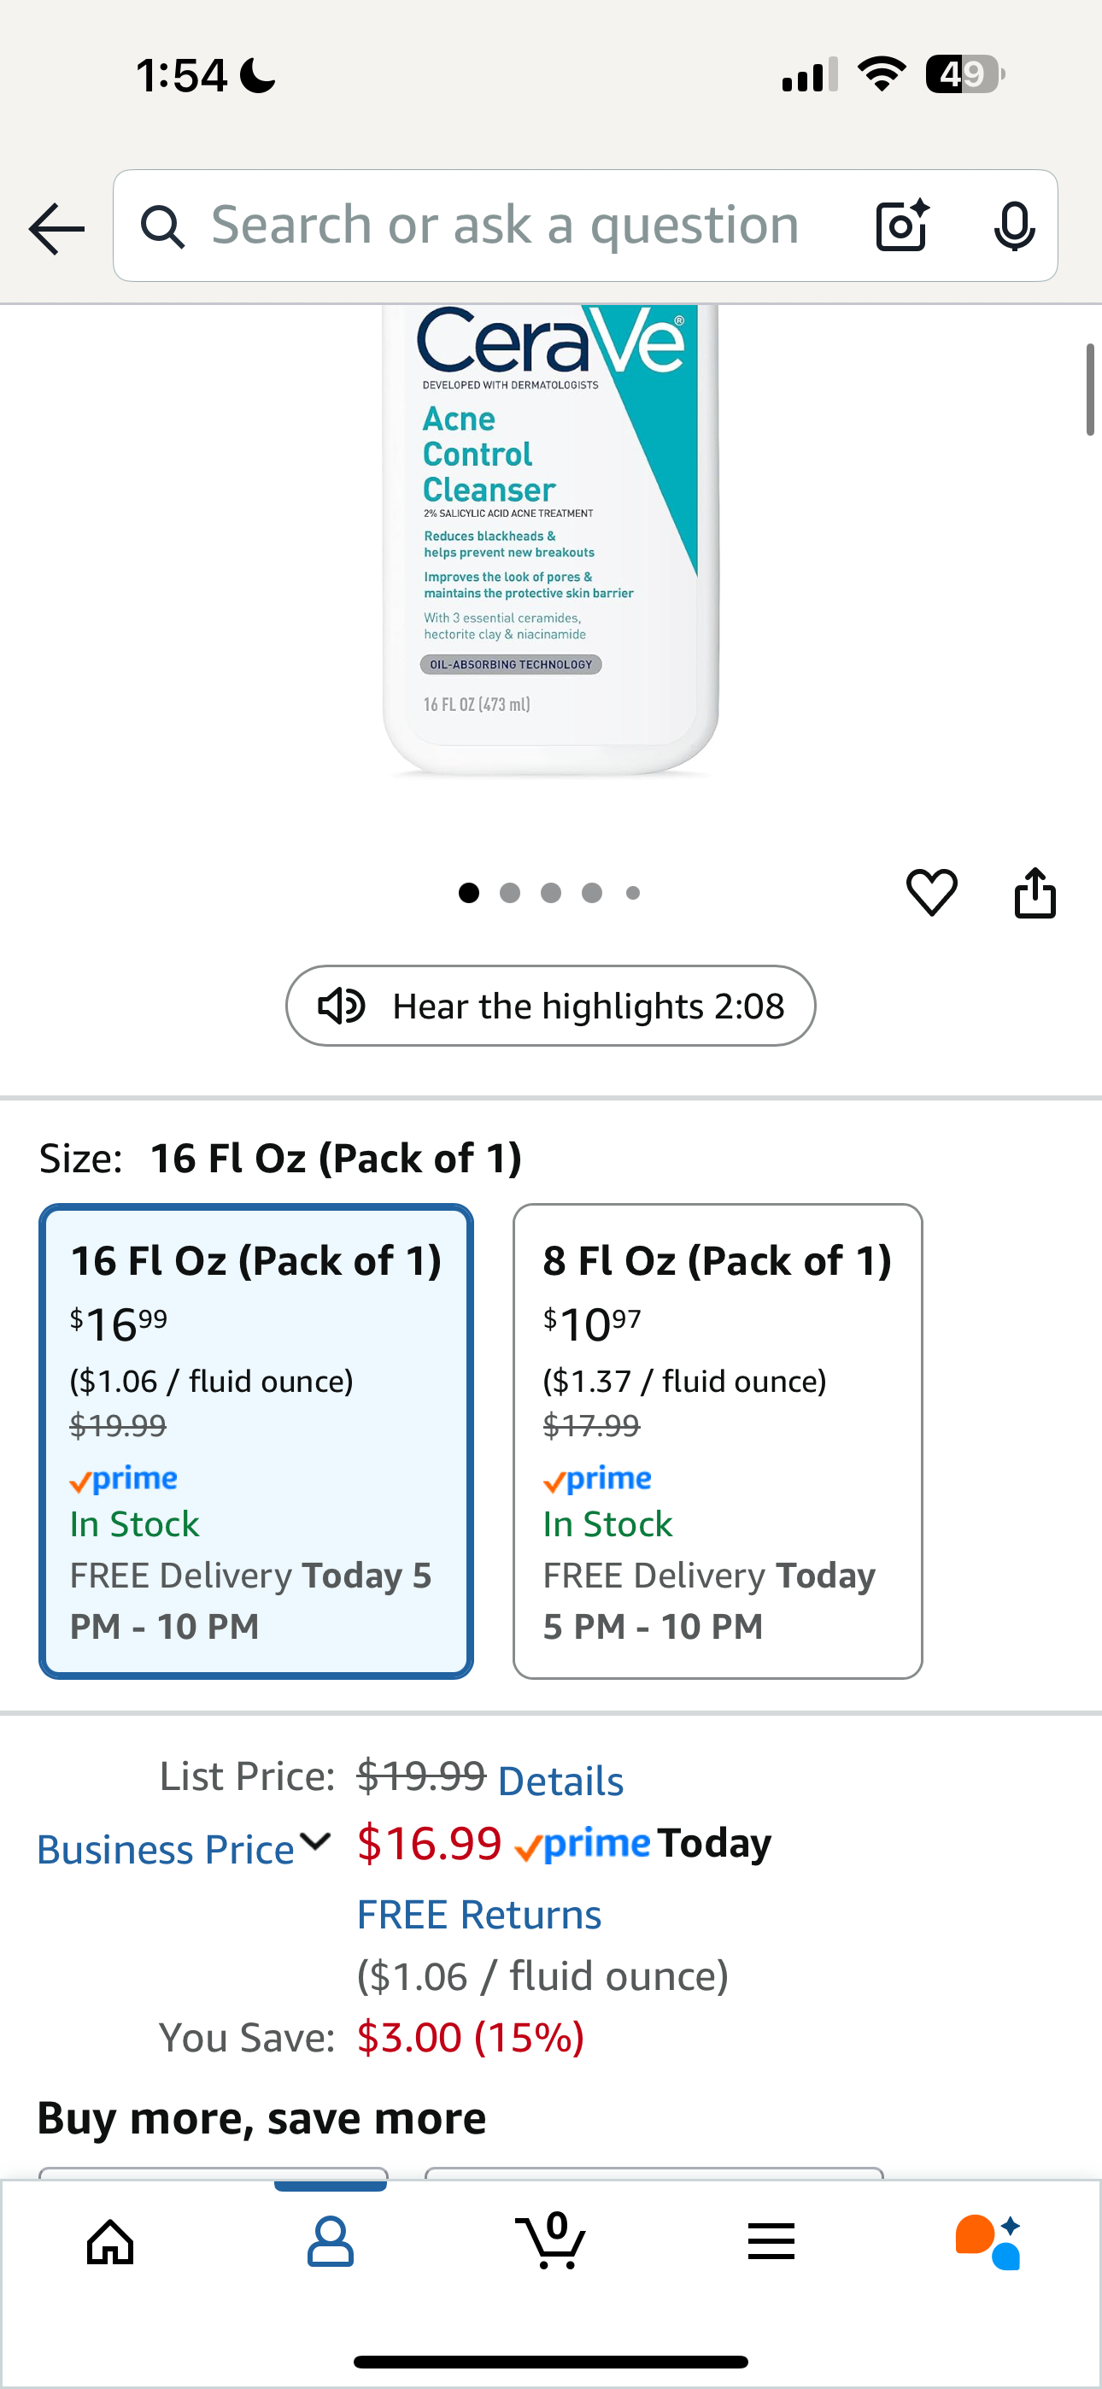Go to the Home tab
1102x2389 pixels.
pos(110,2241)
